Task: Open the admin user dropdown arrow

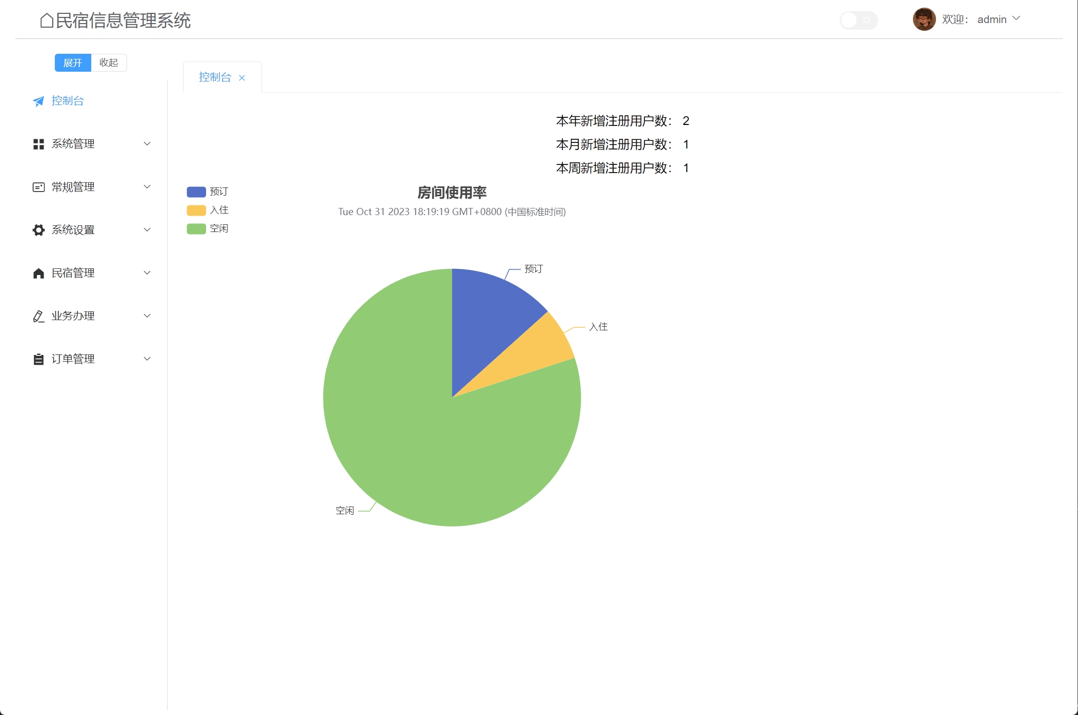Action: (x=1016, y=18)
